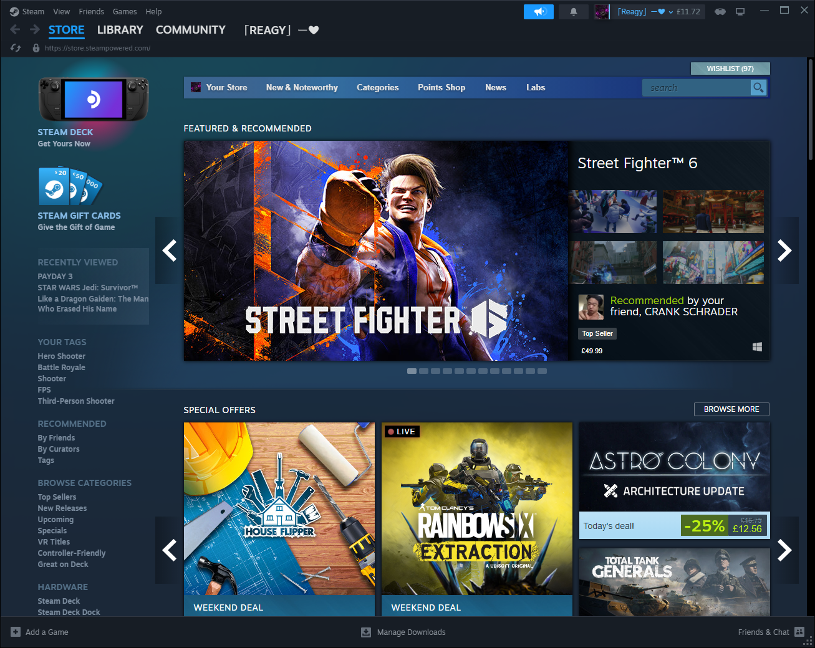Viewport: 815px width, 648px height.
Task: Select the first carousel page indicator
Action: [x=412, y=371]
